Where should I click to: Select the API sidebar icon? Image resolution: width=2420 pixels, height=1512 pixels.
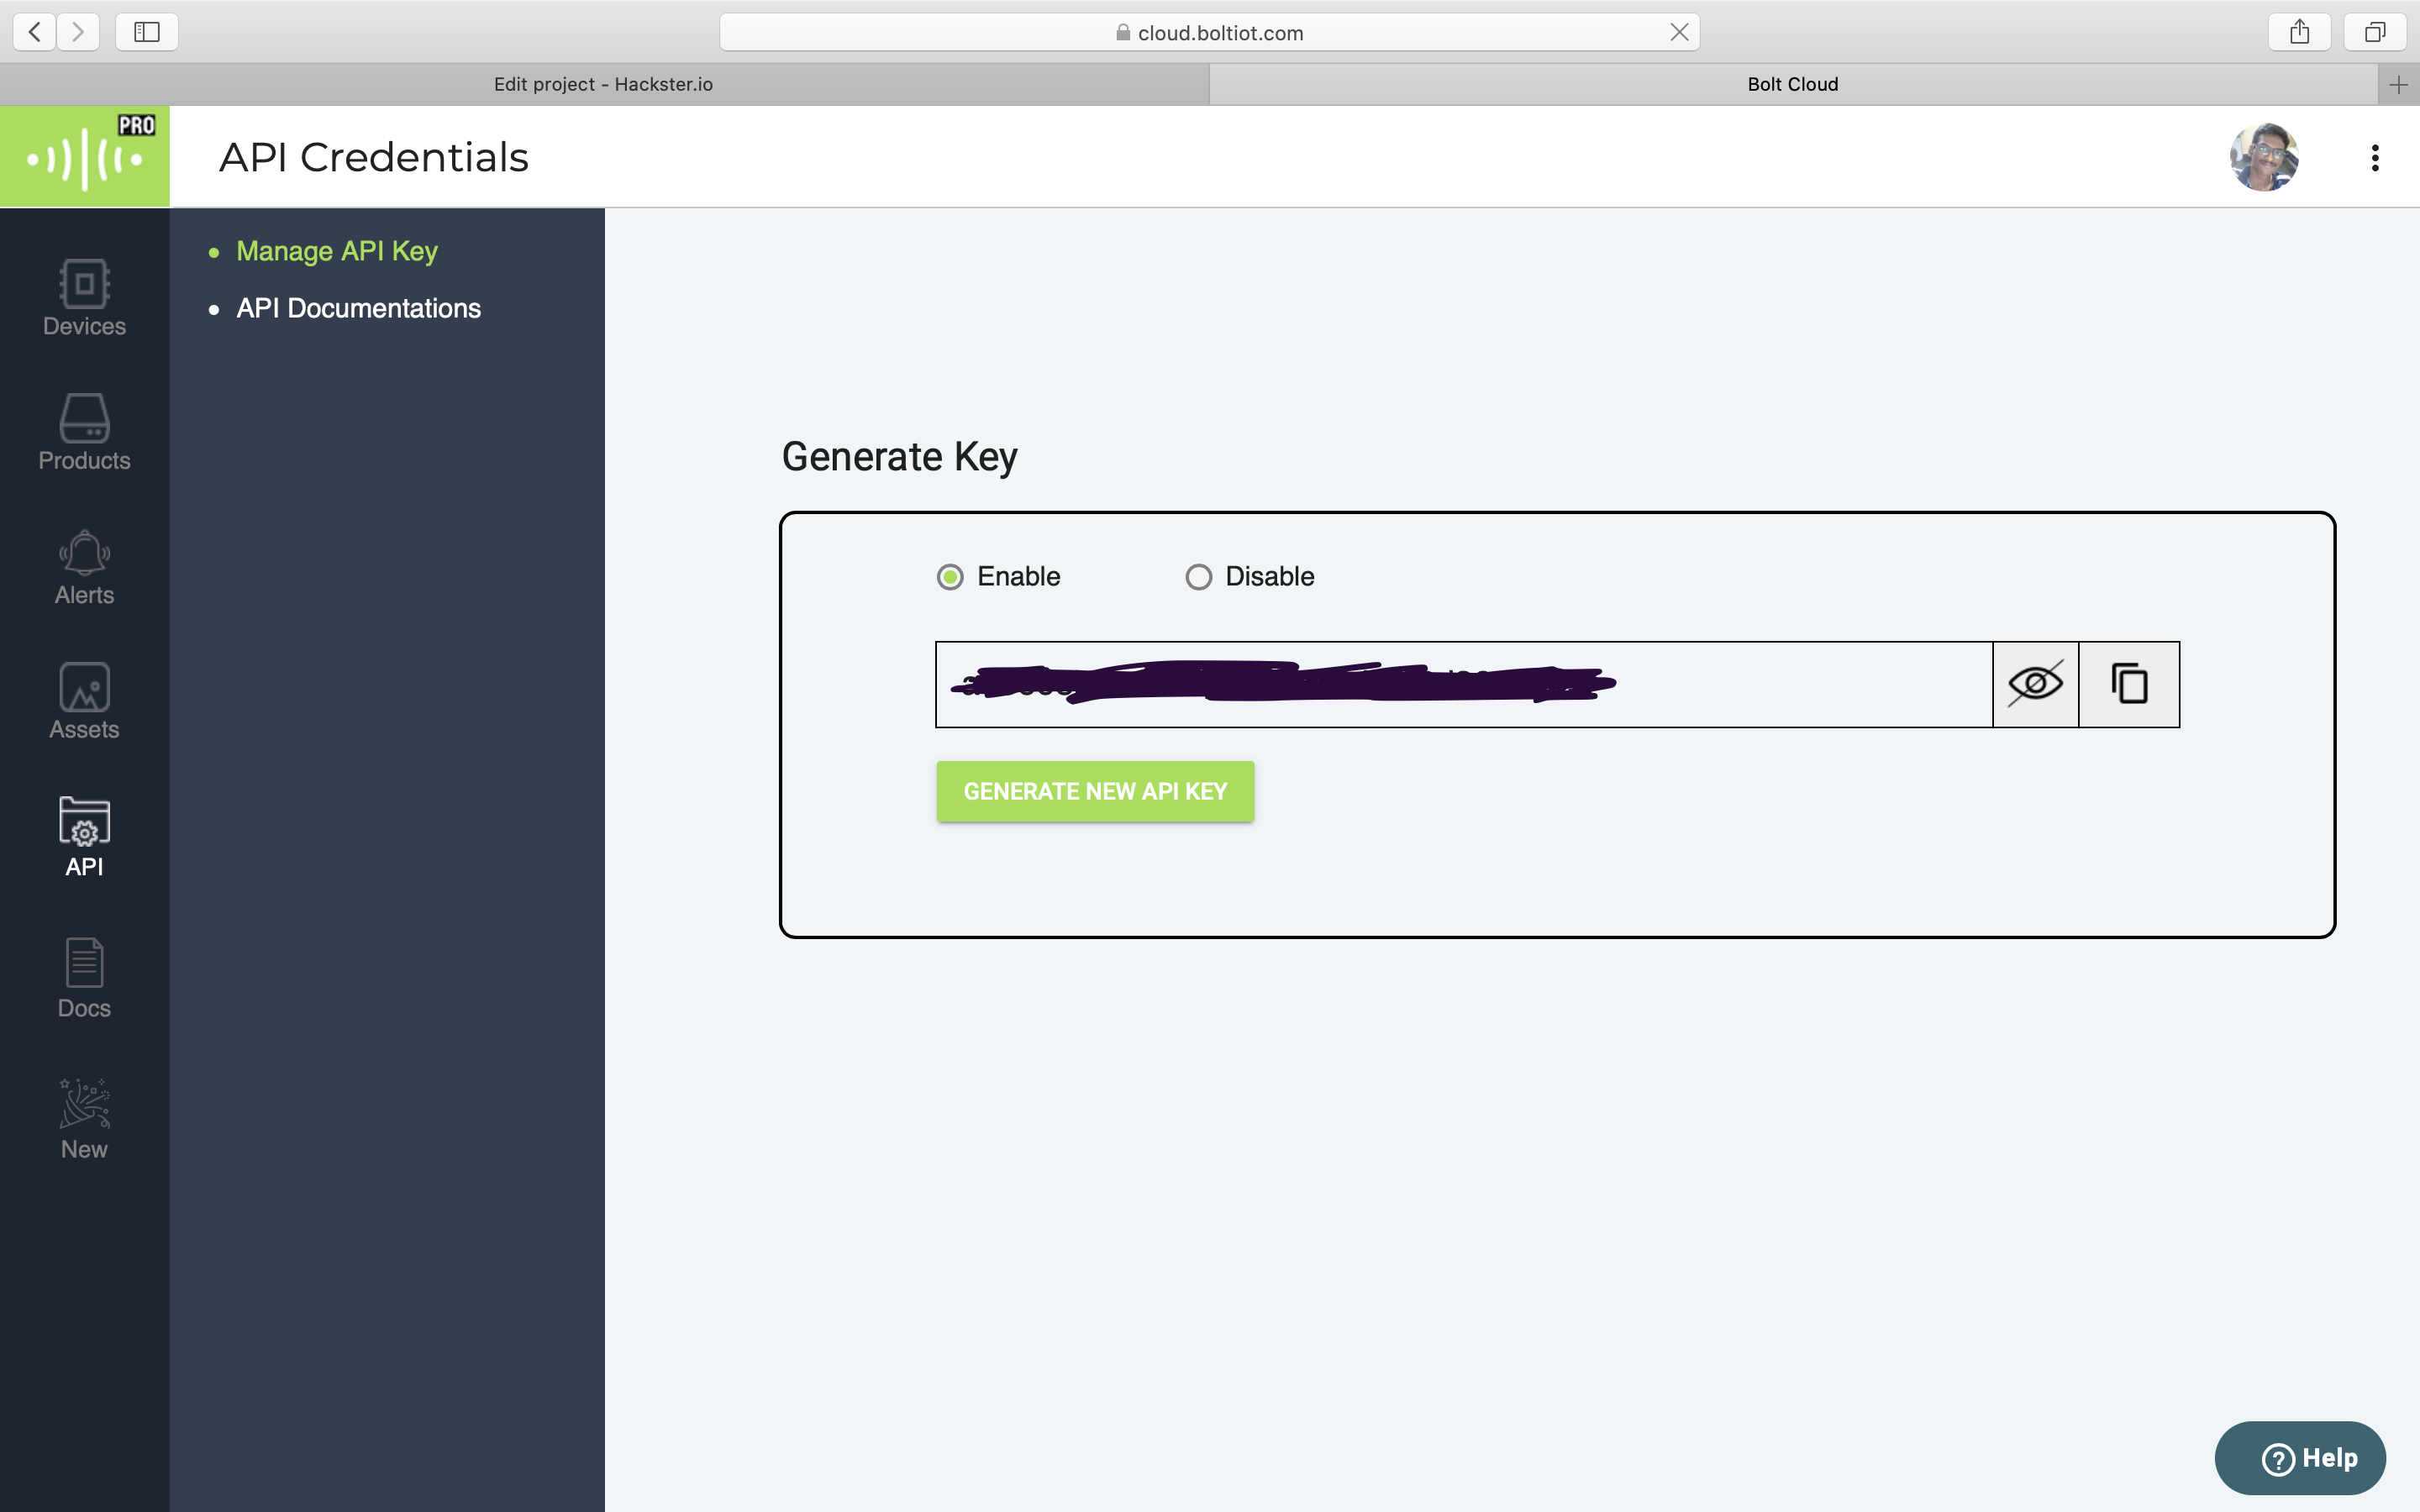coord(84,836)
